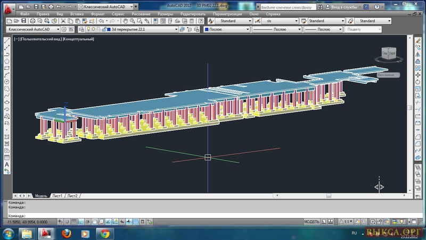Toggle the grid display in the status bar

pyautogui.click(x=73, y=221)
